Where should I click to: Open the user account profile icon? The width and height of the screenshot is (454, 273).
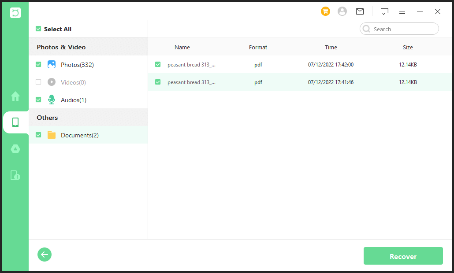(x=342, y=11)
